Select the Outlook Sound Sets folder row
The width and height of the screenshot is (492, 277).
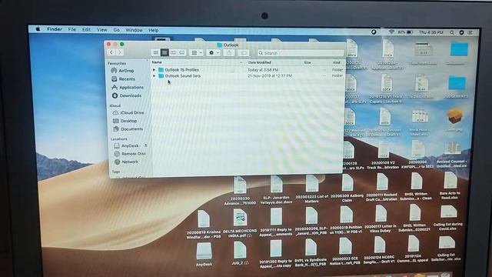coord(248,76)
